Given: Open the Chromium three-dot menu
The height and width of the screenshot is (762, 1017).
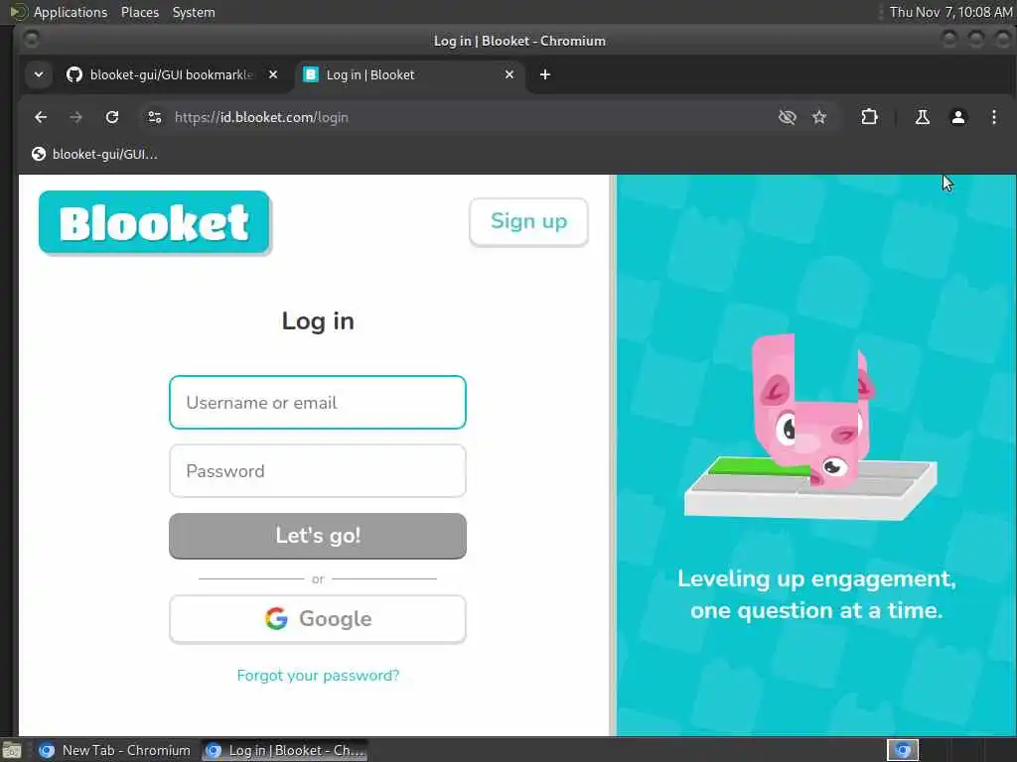Looking at the screenshot, I should [x=993, y=117].
